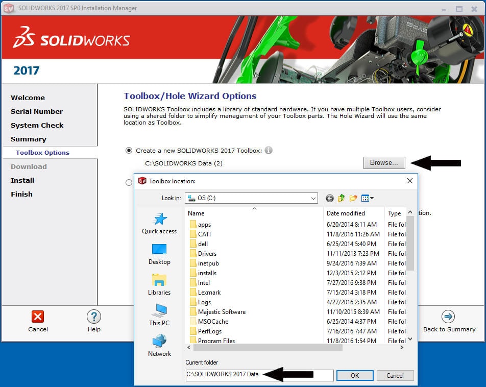Select the second Toolbox option radio button

click(129, 183)
